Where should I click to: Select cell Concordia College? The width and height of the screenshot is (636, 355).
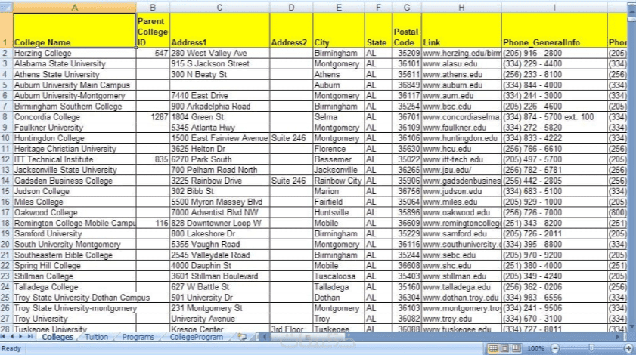tap(74, 117)
